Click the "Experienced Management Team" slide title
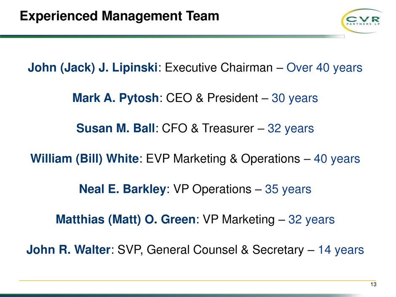The height and width of the screenshot is (297, 396). (x=120, y=16)
